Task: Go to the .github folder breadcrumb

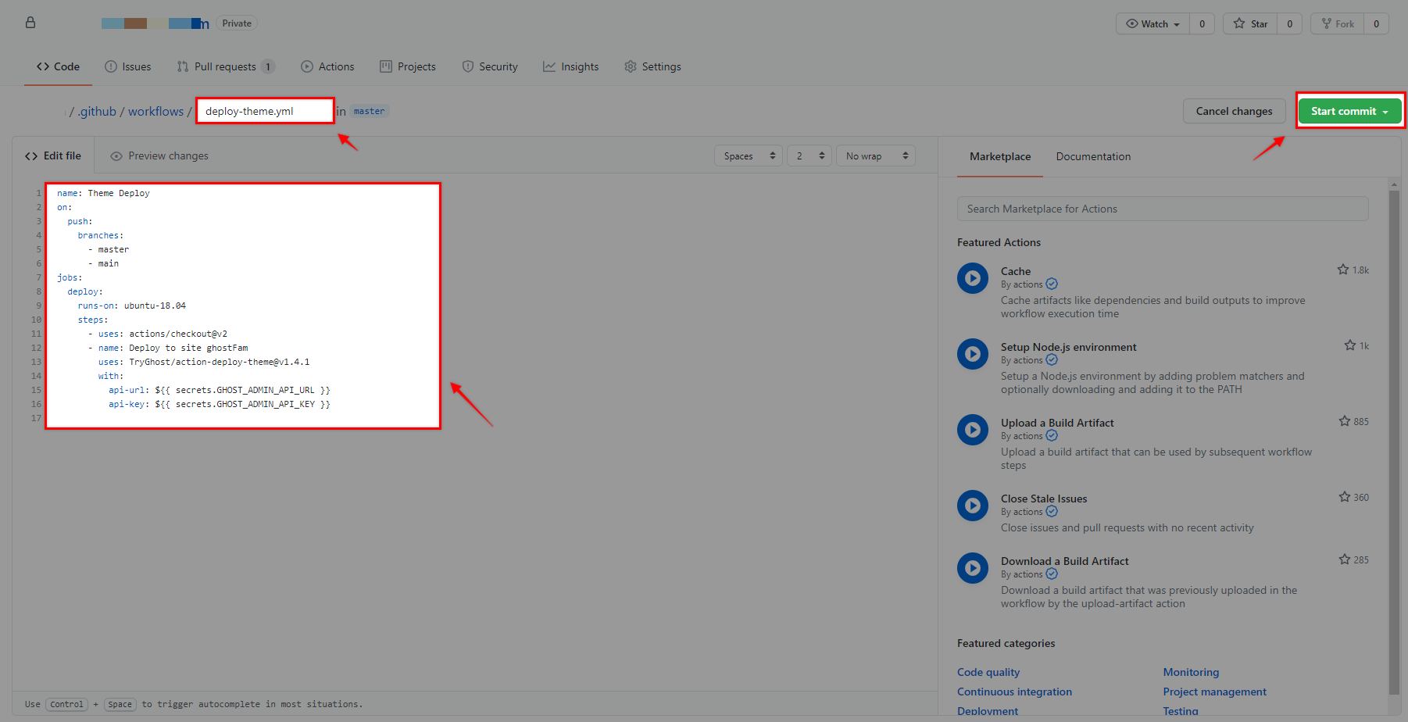Action: click(97, 111)
